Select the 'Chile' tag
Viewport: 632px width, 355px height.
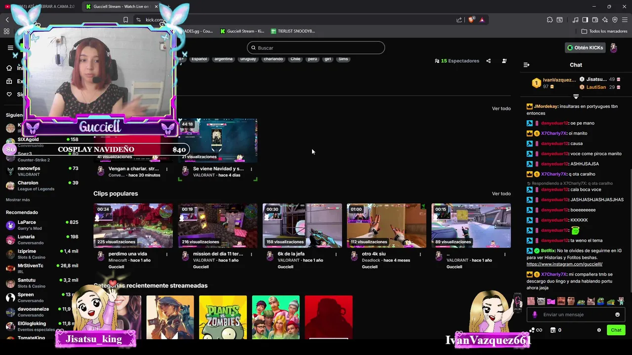pos(295,59)
